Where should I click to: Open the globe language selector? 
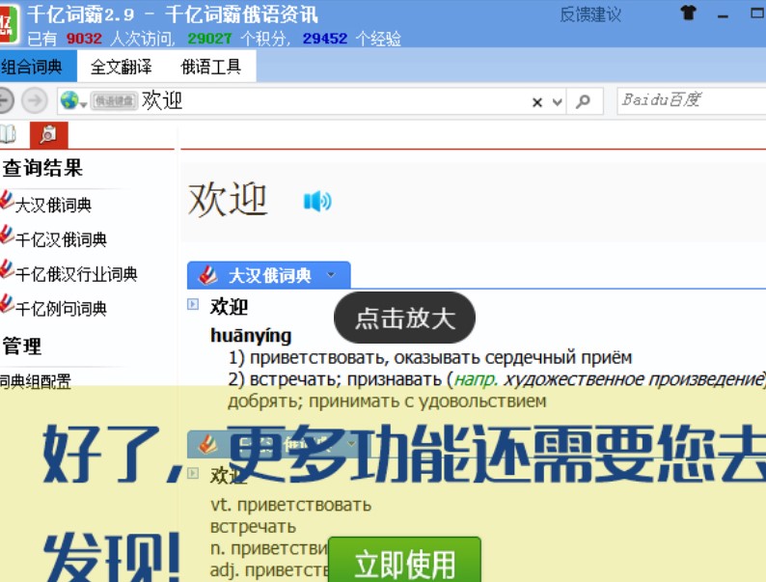click(72, 100)
